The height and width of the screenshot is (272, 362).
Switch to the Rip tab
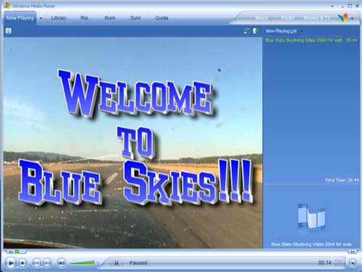point(84,18)
